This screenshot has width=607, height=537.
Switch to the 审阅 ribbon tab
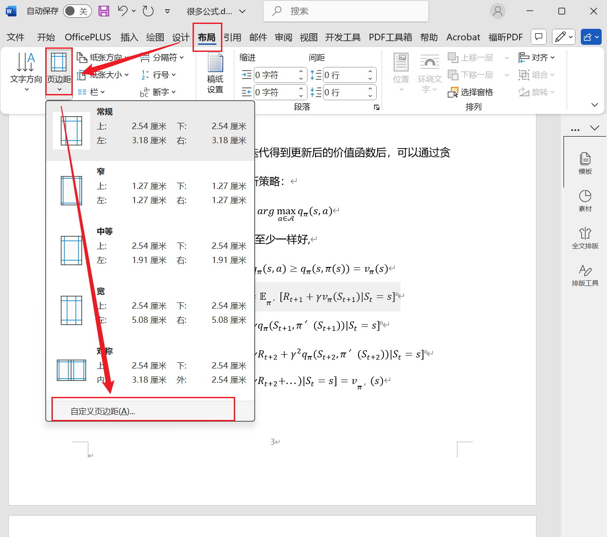(x=283, y=37)
